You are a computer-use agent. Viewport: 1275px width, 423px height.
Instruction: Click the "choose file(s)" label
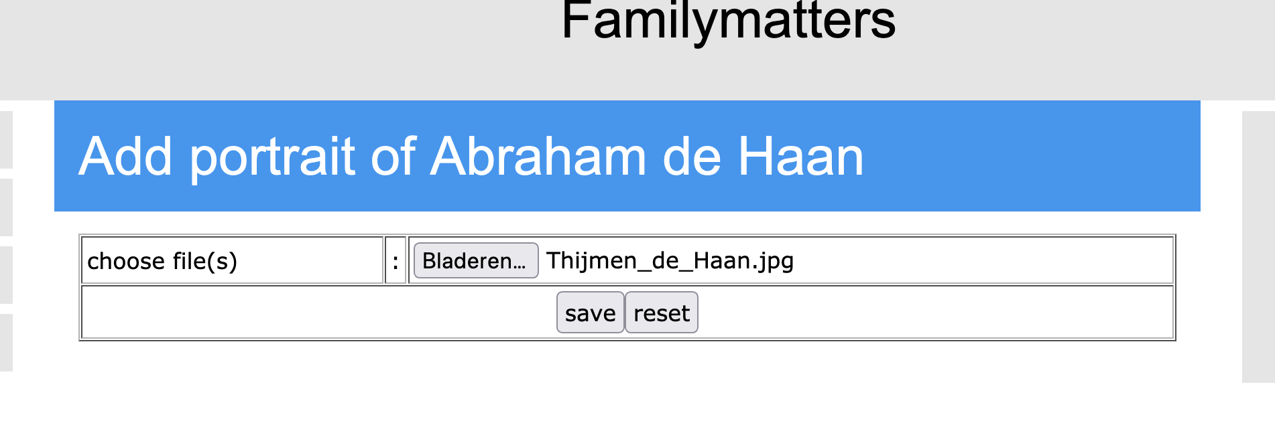click(x=162, y=261)
